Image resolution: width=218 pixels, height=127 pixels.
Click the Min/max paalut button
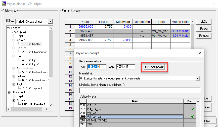(x=154, y=67)
